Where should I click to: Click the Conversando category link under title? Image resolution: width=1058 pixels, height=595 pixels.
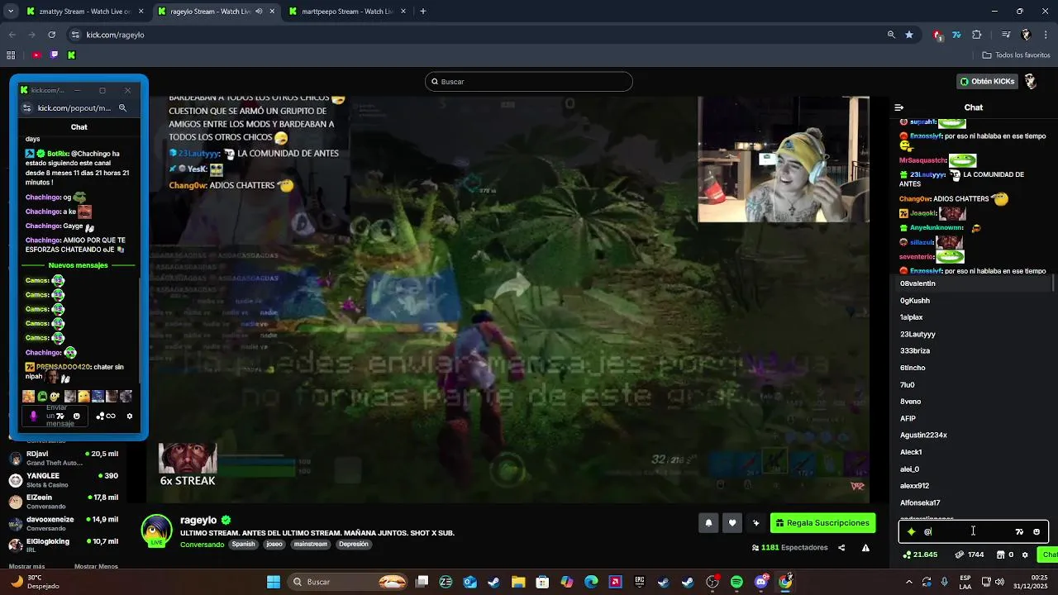pos(202,545)
